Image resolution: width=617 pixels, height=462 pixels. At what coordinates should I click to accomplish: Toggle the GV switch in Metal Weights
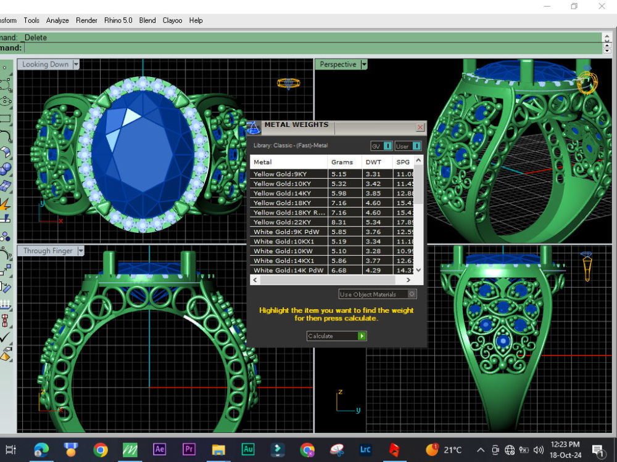(381, 146)
